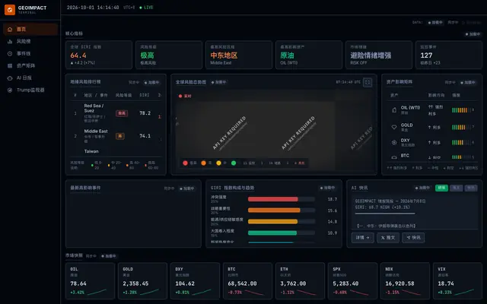Image resolution: width=487 pixels, height=304 pixels.
Task: Open the AI 日报 menu item
Action: coord(30,78)
